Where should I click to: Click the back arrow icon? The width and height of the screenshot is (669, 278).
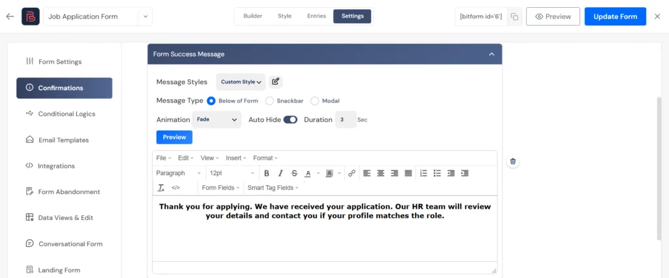[x=10, y=16]
